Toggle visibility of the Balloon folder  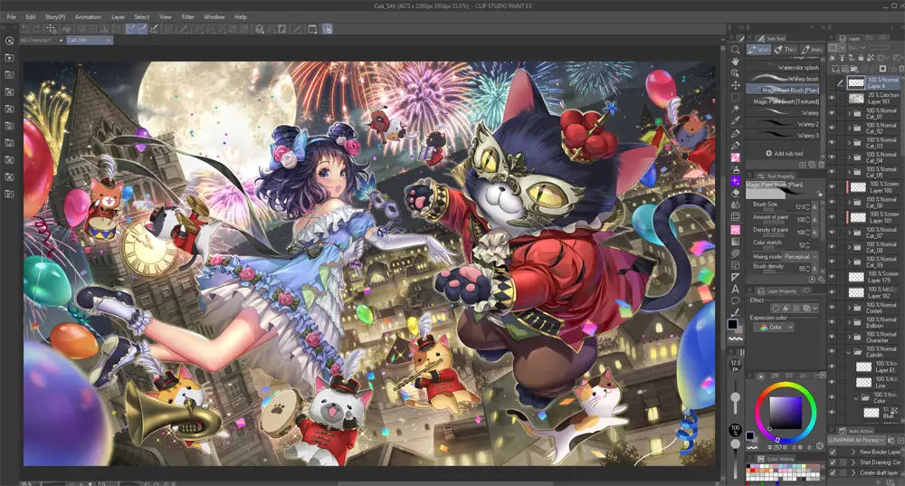(832, 322)
